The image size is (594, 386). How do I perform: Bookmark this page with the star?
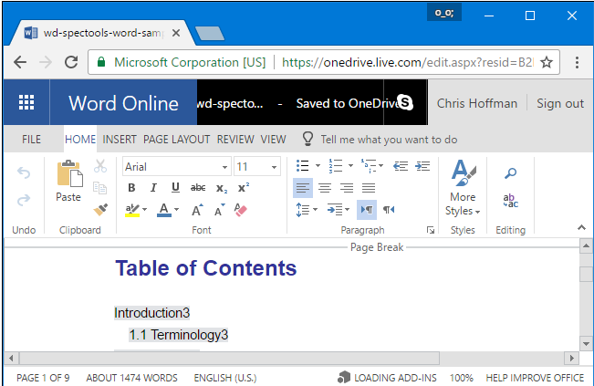pyautogui.click(x=547, y=62)
